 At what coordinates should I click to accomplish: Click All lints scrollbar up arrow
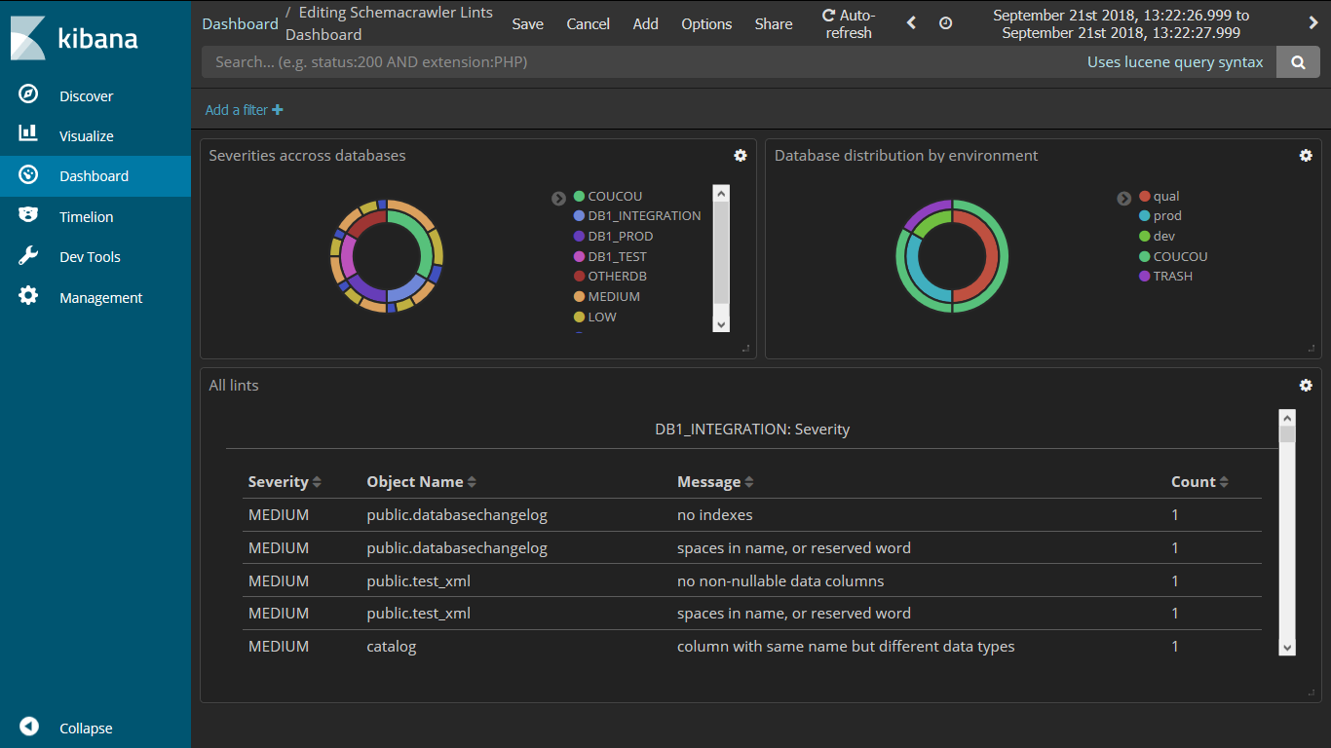pos(1287,417)
